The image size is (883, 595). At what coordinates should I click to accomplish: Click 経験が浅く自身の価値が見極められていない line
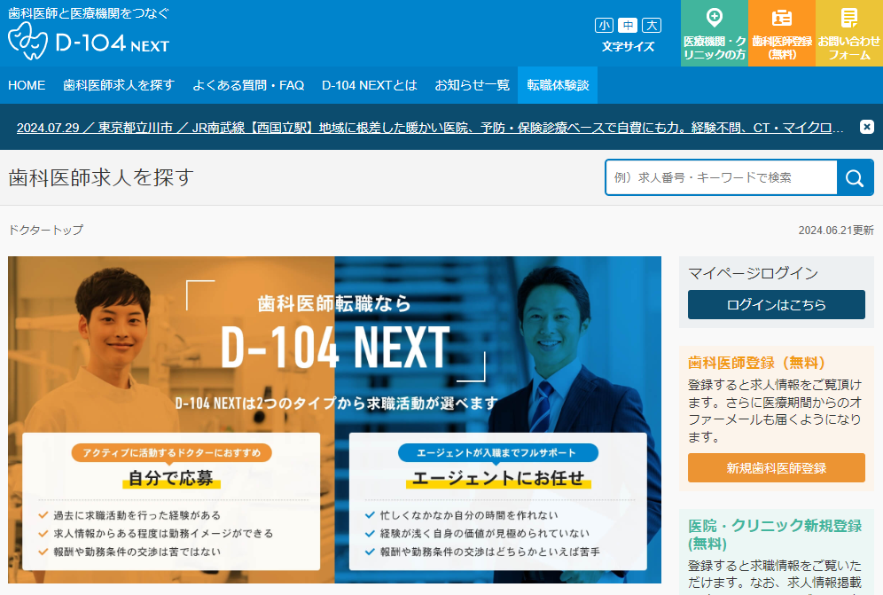[485, 533]
